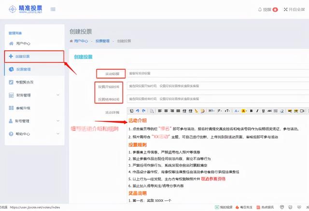Click the editor redo icon
Screen dimensions: 309x211
coord(144,111)
